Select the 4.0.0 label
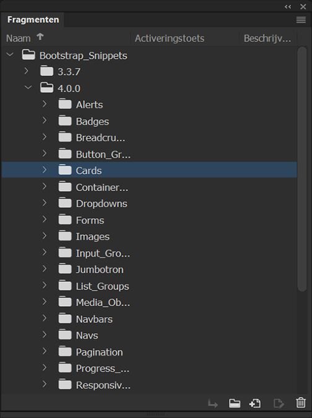The image size is (312, 418). tap(69, 88)
